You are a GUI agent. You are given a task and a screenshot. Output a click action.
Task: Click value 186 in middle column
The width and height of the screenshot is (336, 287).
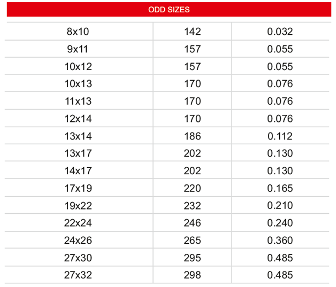pos(193,136)
